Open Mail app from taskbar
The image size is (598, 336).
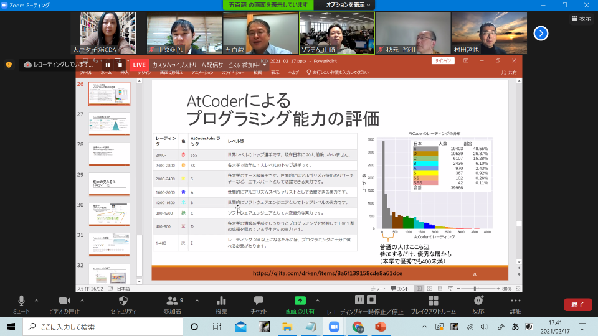click(x=240, y=327)
